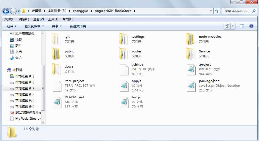
Task: Expand arrow after AngularJS04_BookStore breadcrumb
Action: point(135,11)
